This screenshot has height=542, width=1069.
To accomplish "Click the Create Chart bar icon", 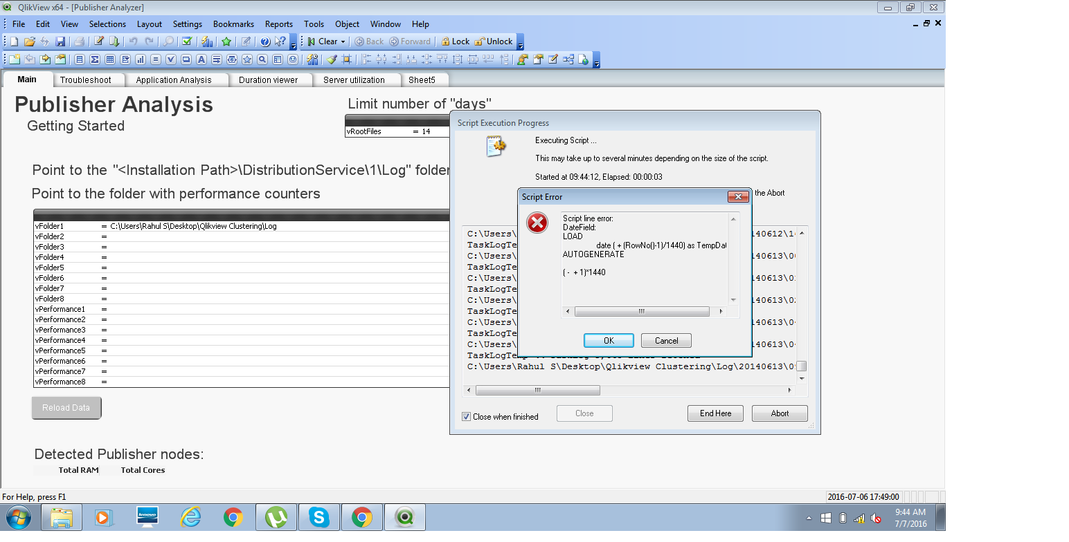I will 141,59.
